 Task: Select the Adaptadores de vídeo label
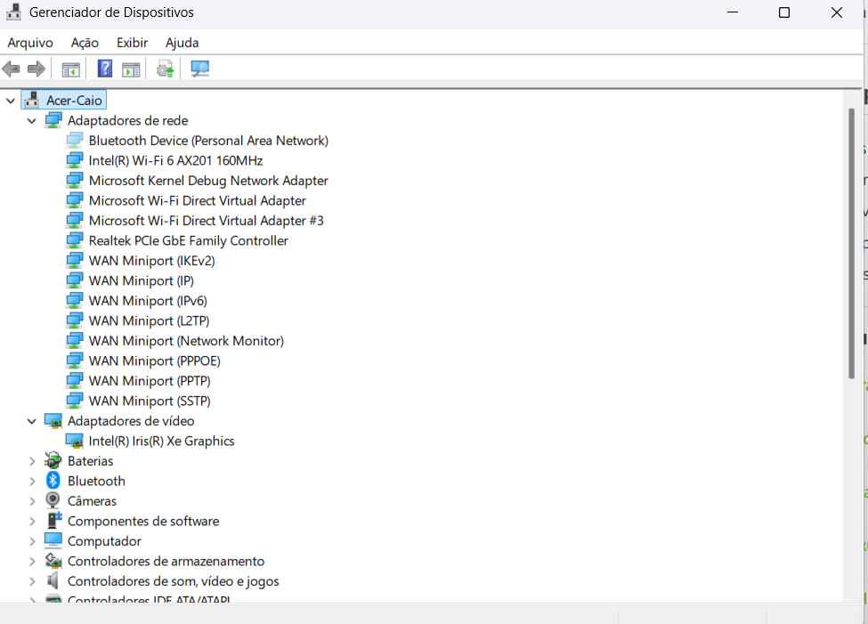(131, 421)
